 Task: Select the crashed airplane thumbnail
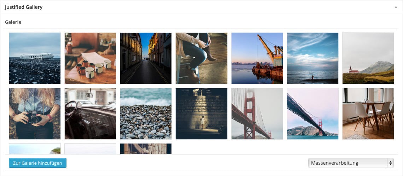(35, 58)
